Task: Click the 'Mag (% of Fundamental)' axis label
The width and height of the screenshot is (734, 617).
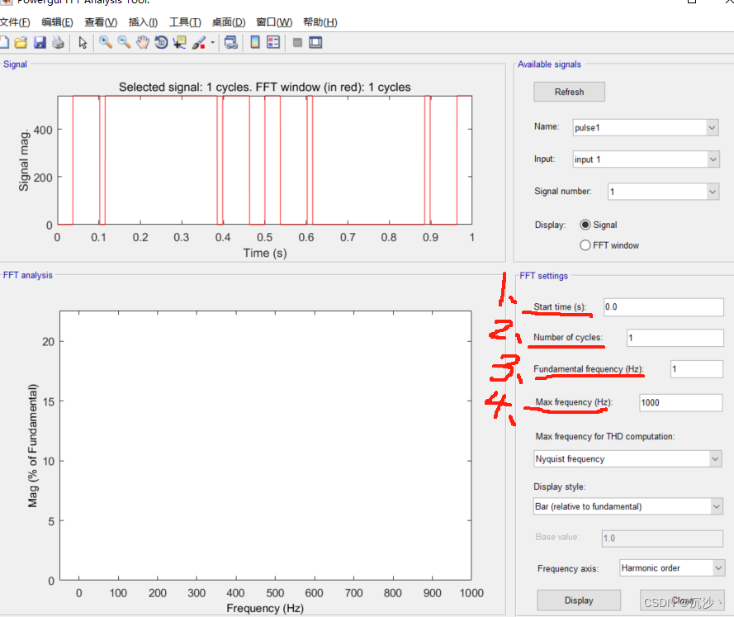Action: 32,446
